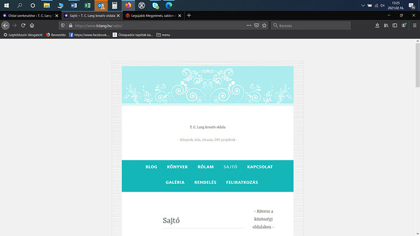Image resolution: width=420 pixels, height=236 pixels.
Task: Bookmark this page with the star
Action: coord(264,26)
